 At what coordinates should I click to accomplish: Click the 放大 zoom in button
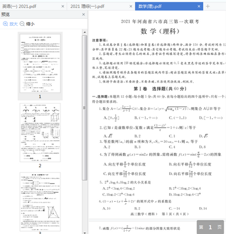coord(11,24)
